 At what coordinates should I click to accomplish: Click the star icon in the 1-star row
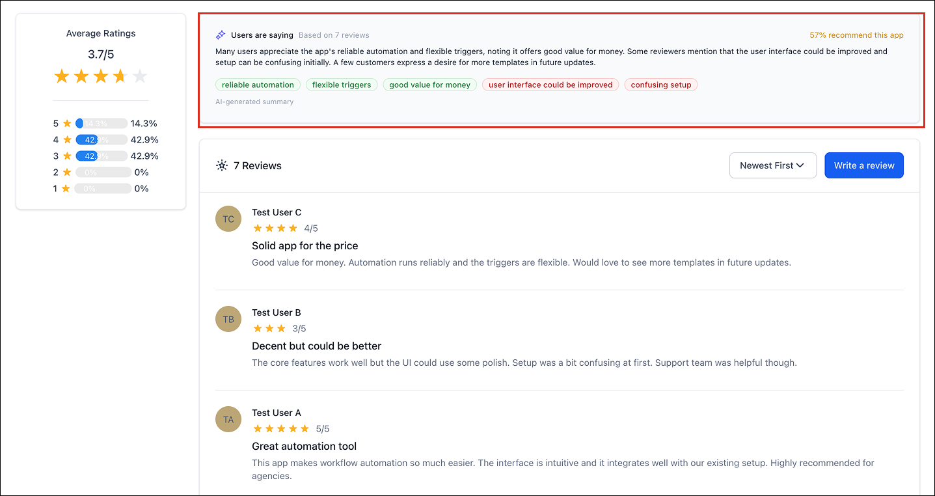click(67, 188)
